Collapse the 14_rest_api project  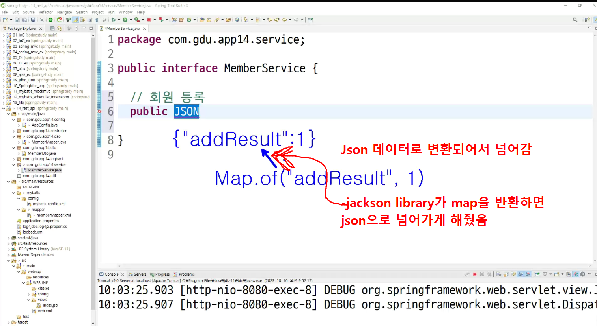(x=4, y=108)
